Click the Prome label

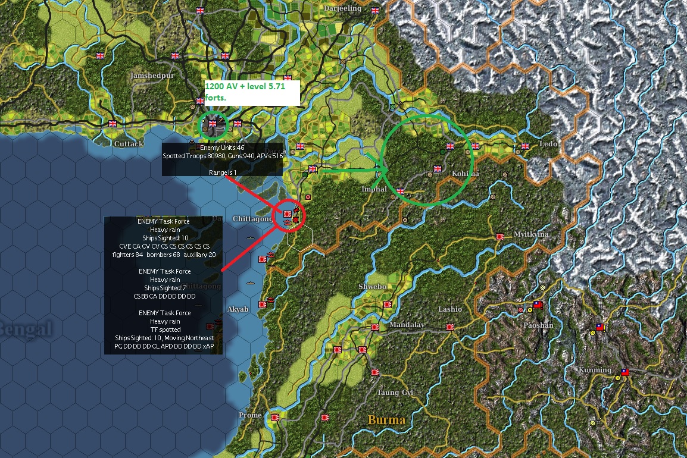click(250, 415)
